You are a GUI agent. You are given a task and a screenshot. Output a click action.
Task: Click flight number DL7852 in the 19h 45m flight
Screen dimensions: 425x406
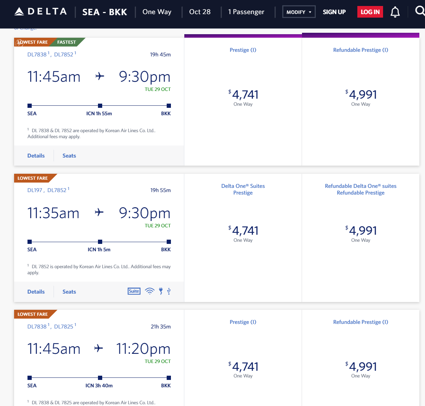[64, 54]
